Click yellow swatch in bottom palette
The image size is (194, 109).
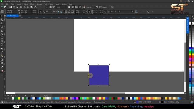coord(19,98)
